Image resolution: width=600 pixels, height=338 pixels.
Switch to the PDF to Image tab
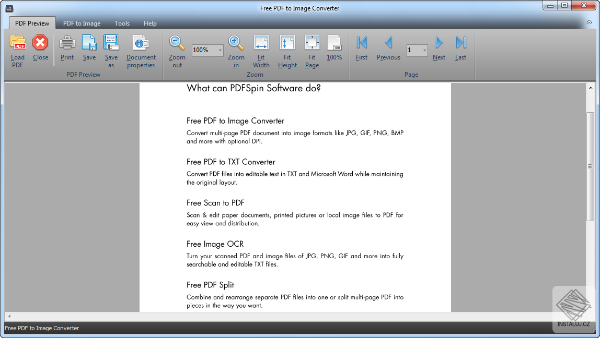click(82, 23)
